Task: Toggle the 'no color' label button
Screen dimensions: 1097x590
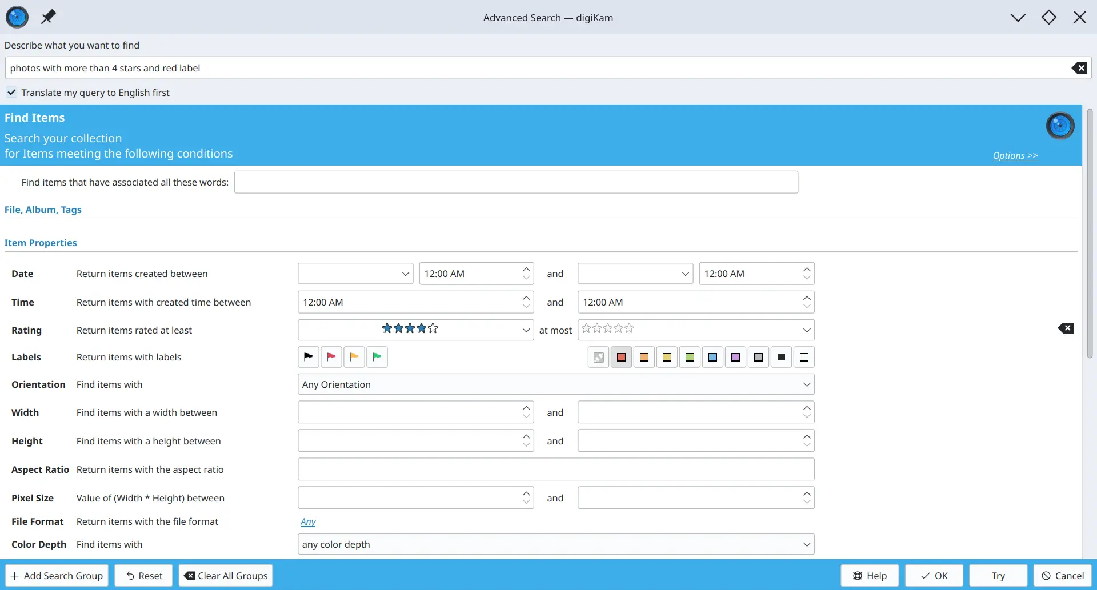Action: tap(598, 357)
